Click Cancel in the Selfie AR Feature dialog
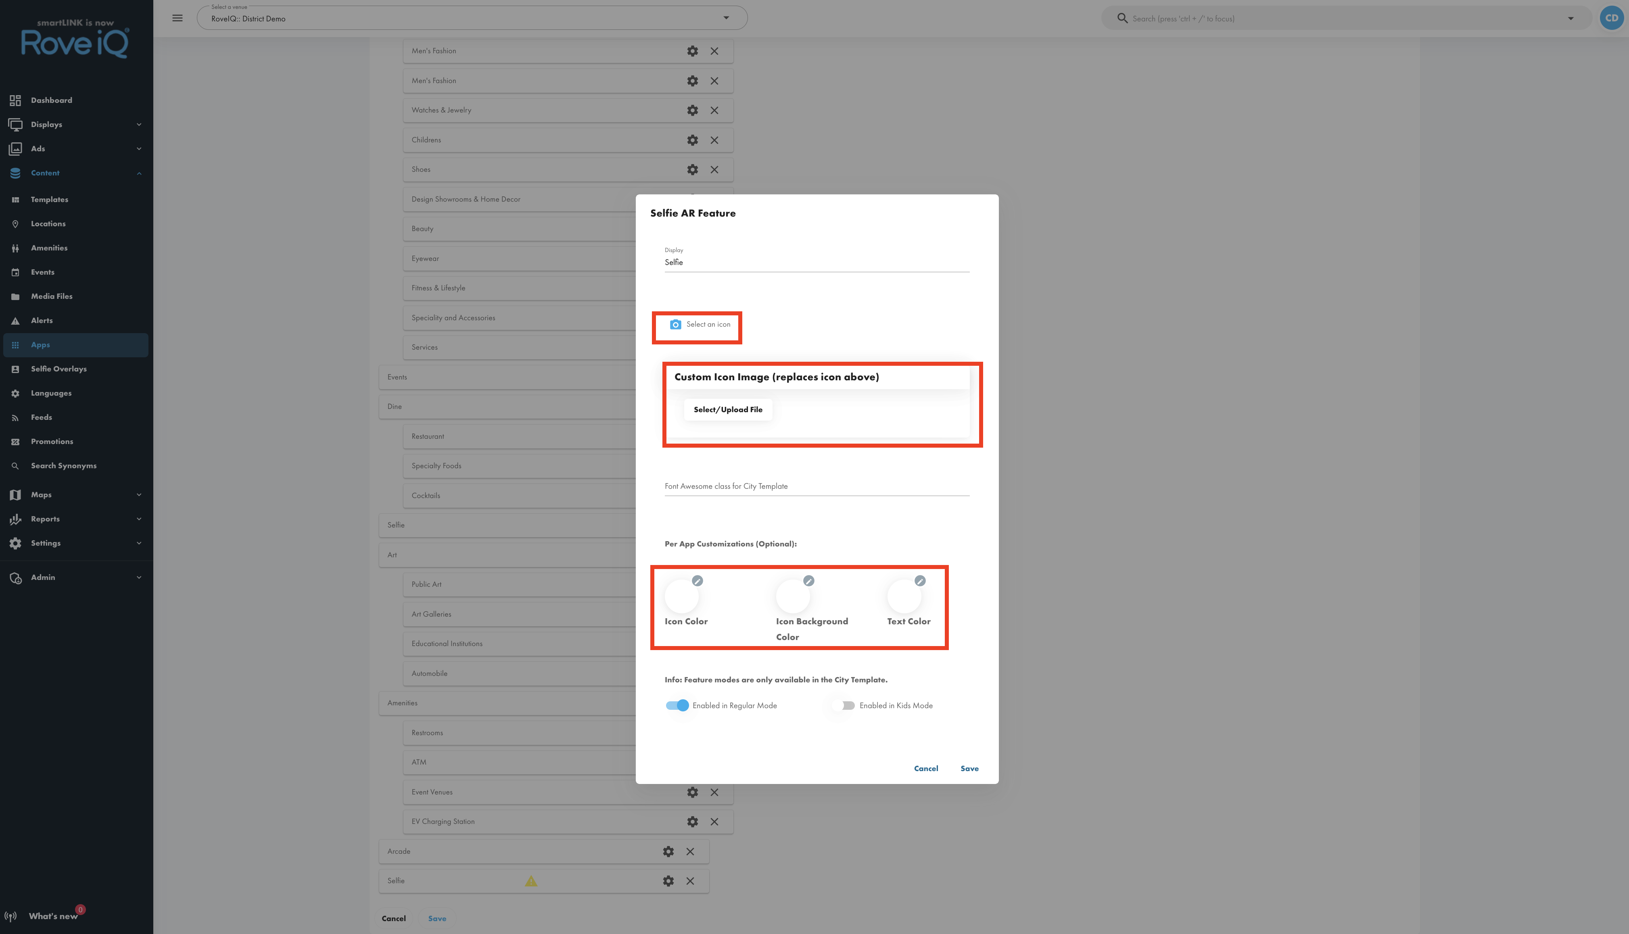Screen dimensions: 1629x934 926,769
